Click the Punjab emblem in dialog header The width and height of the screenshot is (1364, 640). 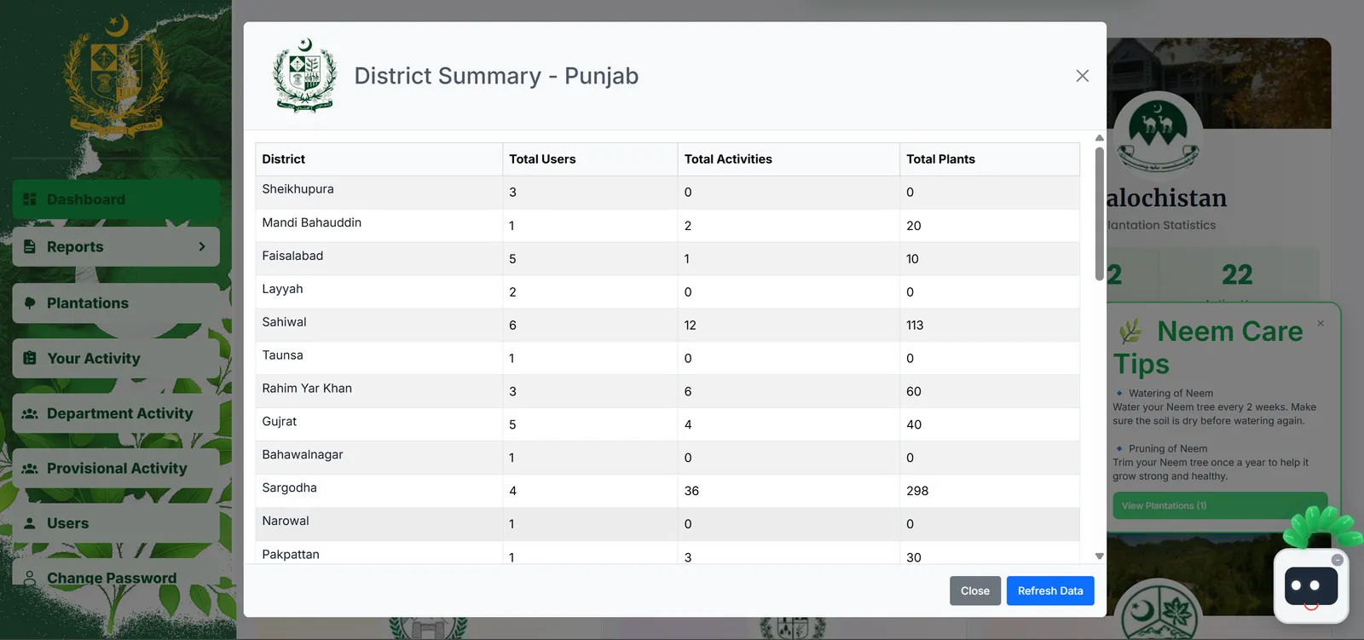304,76
